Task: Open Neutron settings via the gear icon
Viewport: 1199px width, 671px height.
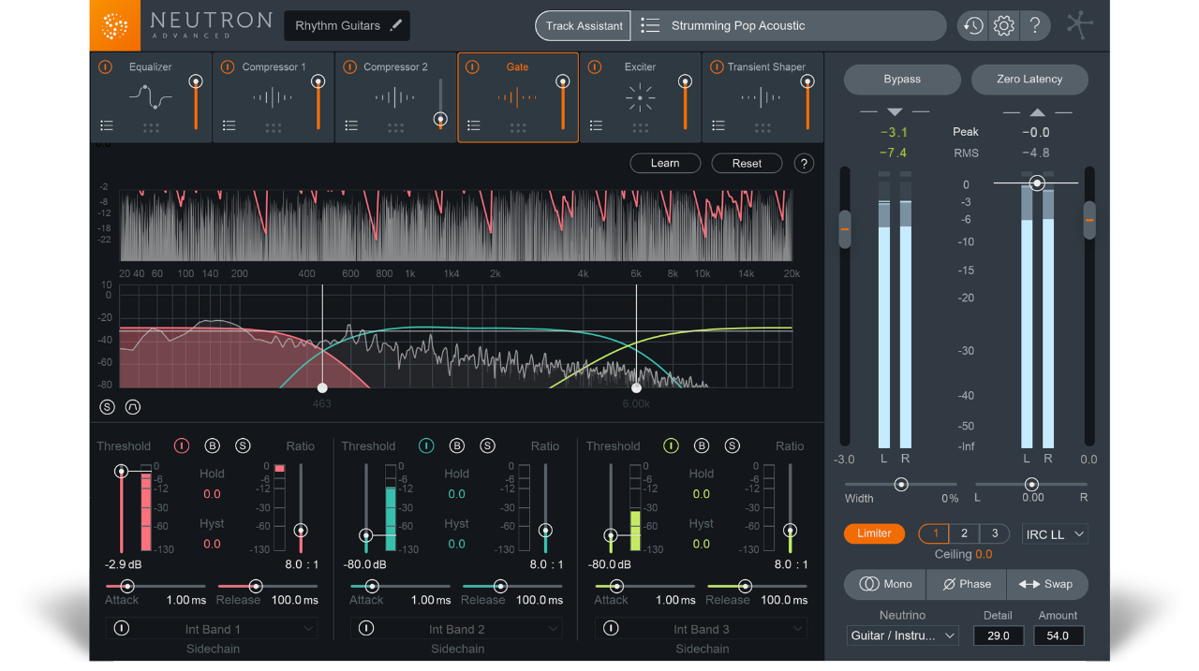Action: (1003, 25)
